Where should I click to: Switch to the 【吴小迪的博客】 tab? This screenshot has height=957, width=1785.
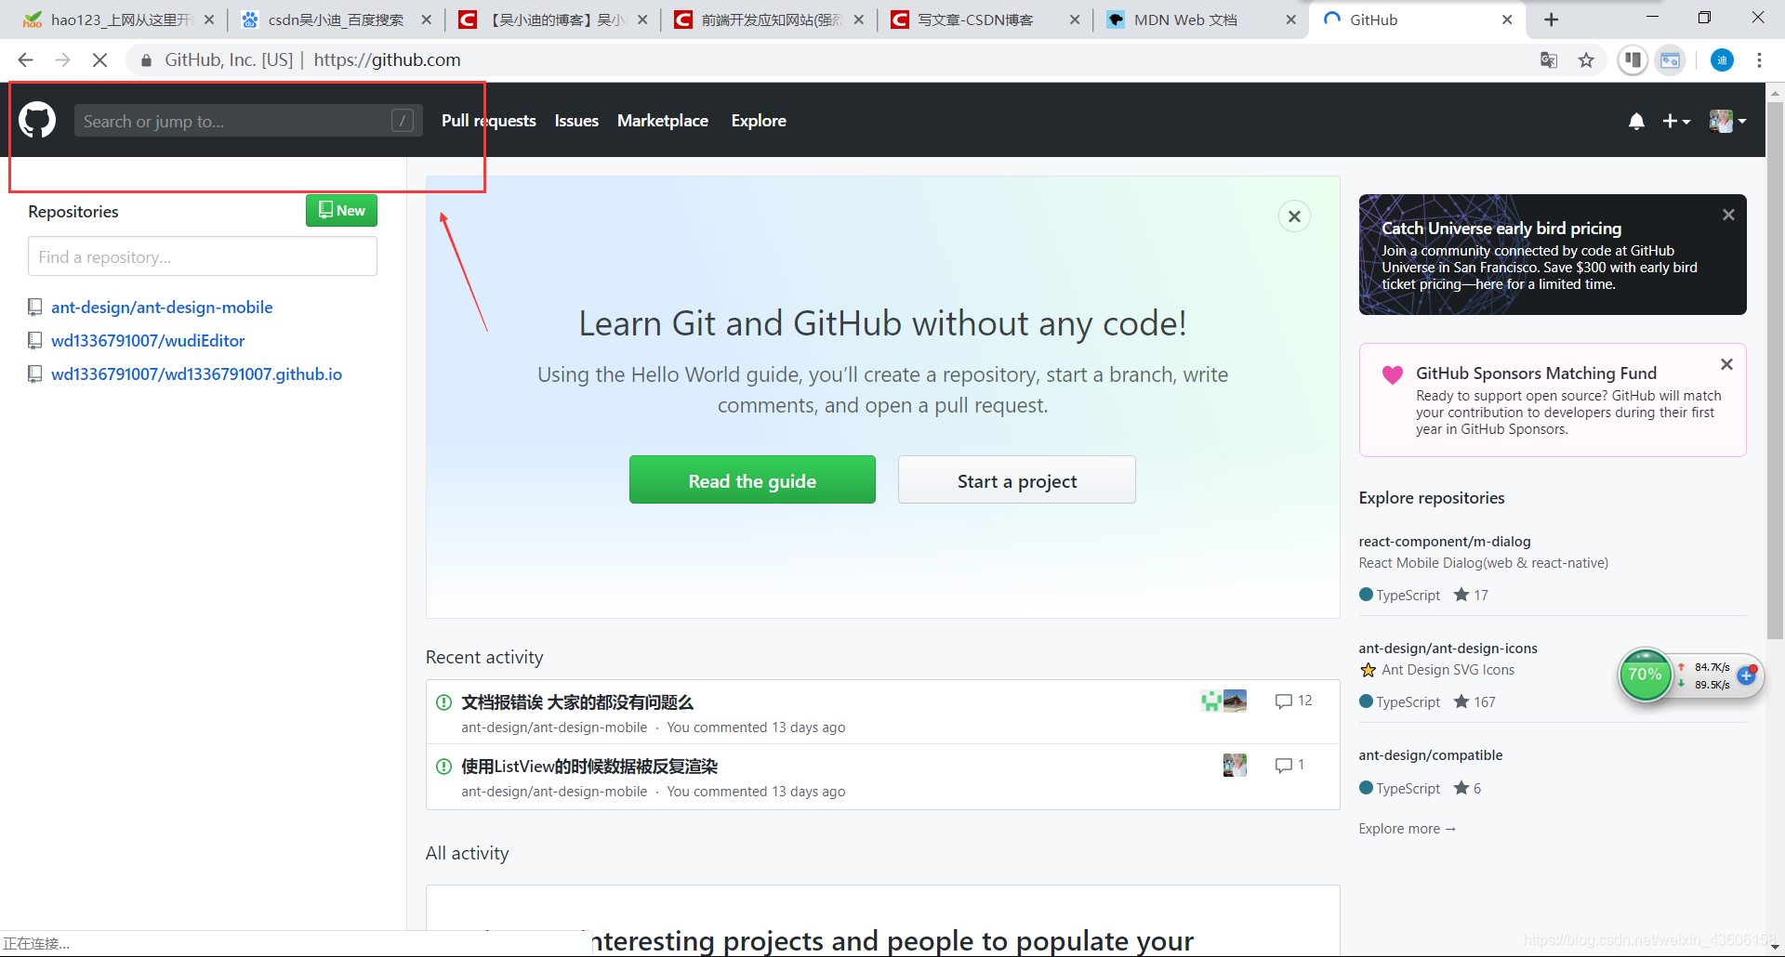click(x=552, y=20)
